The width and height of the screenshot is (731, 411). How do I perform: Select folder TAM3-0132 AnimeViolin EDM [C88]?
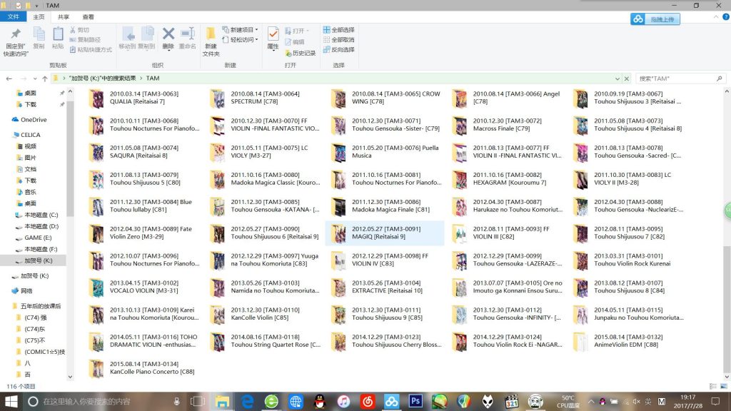[x=627, y=340]
